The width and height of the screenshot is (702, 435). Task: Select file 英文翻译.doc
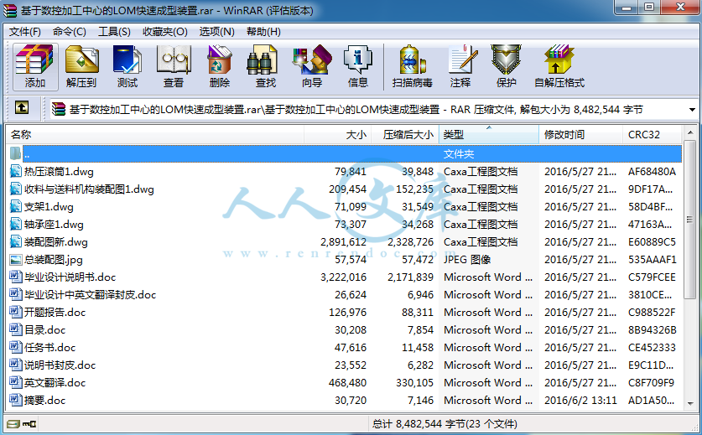point(55,383)
